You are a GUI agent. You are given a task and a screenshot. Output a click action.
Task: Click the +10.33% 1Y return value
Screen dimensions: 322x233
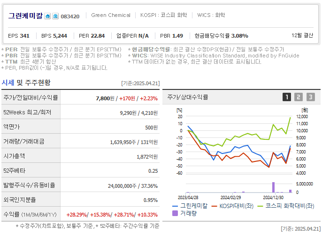click(x=147, y=215)
